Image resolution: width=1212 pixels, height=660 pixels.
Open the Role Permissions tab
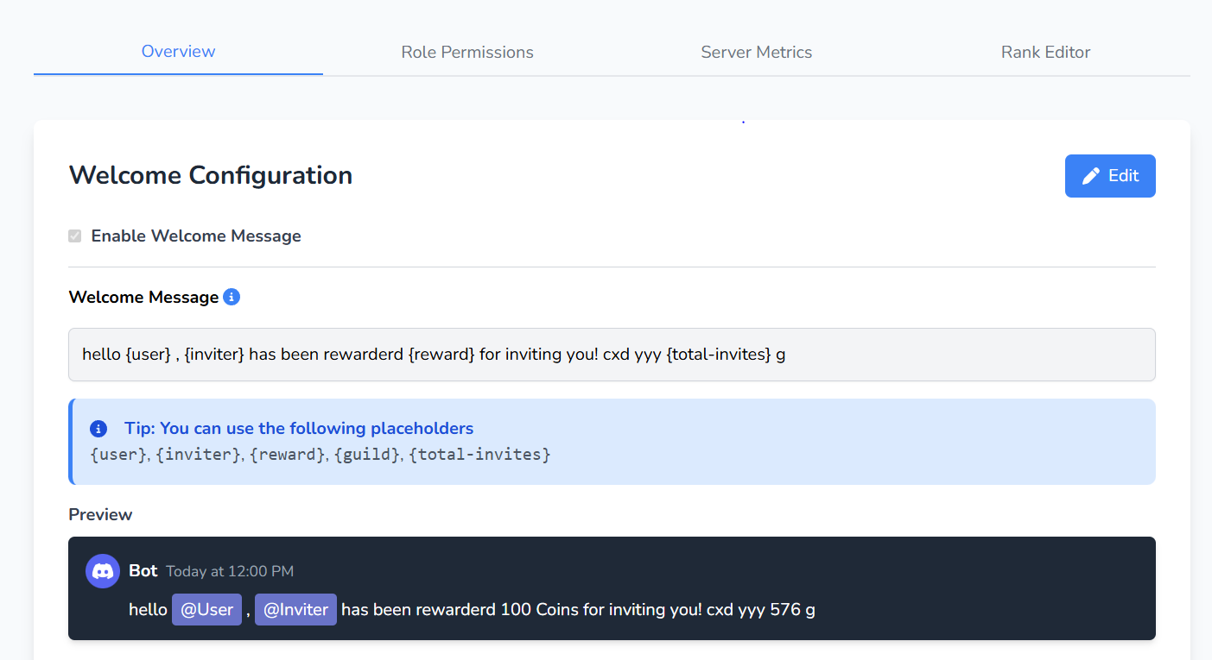pos(467,53)
